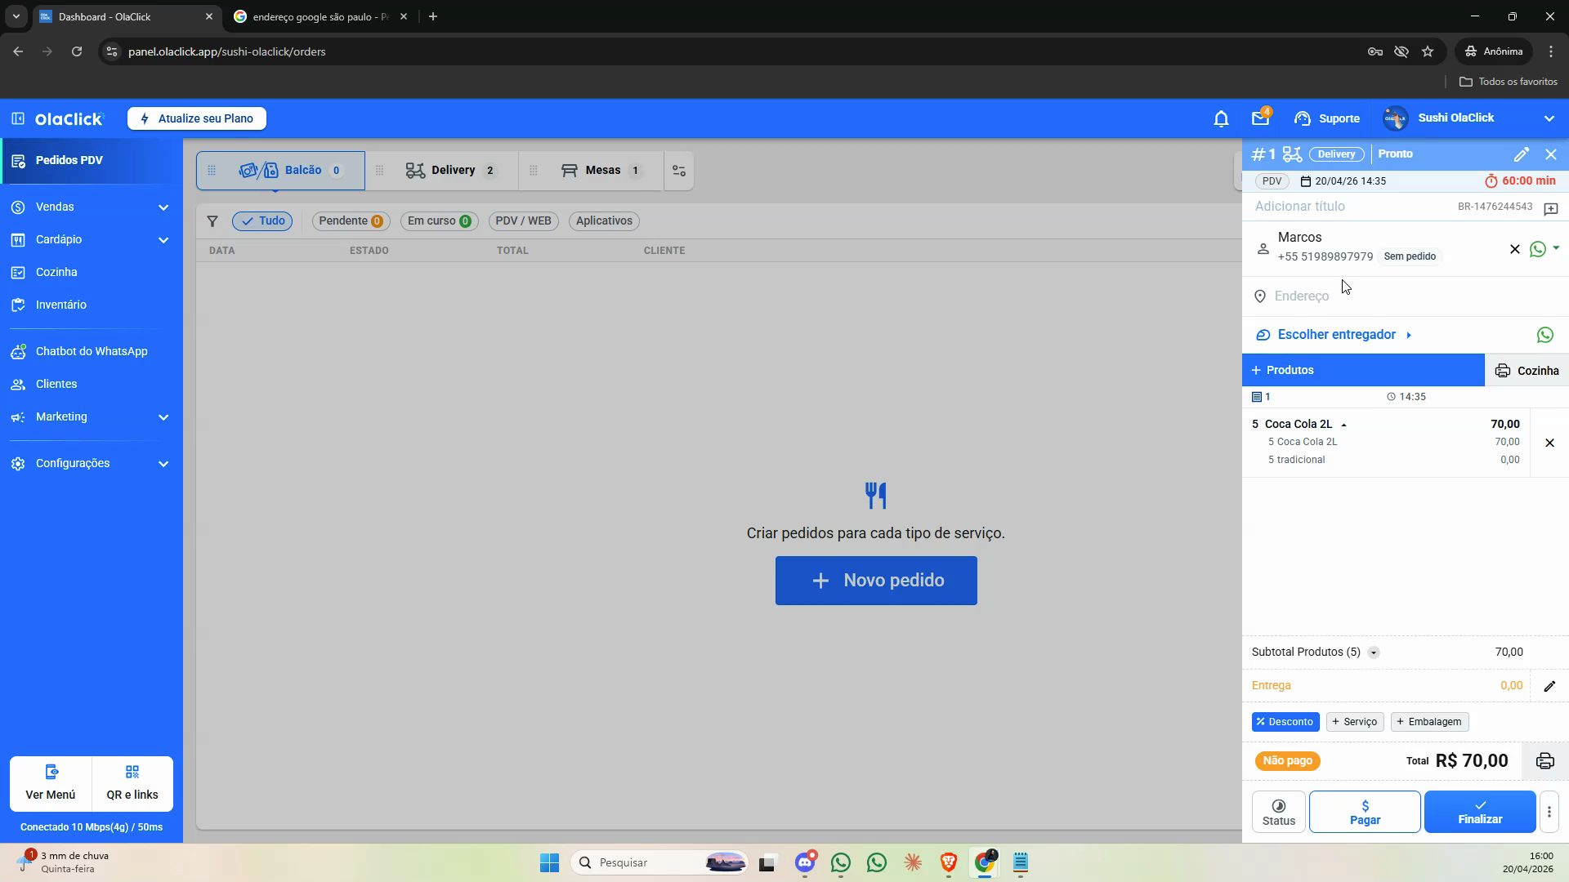
Task: Toggle the Em curso filter chip
Action: (x=440, y=221)
